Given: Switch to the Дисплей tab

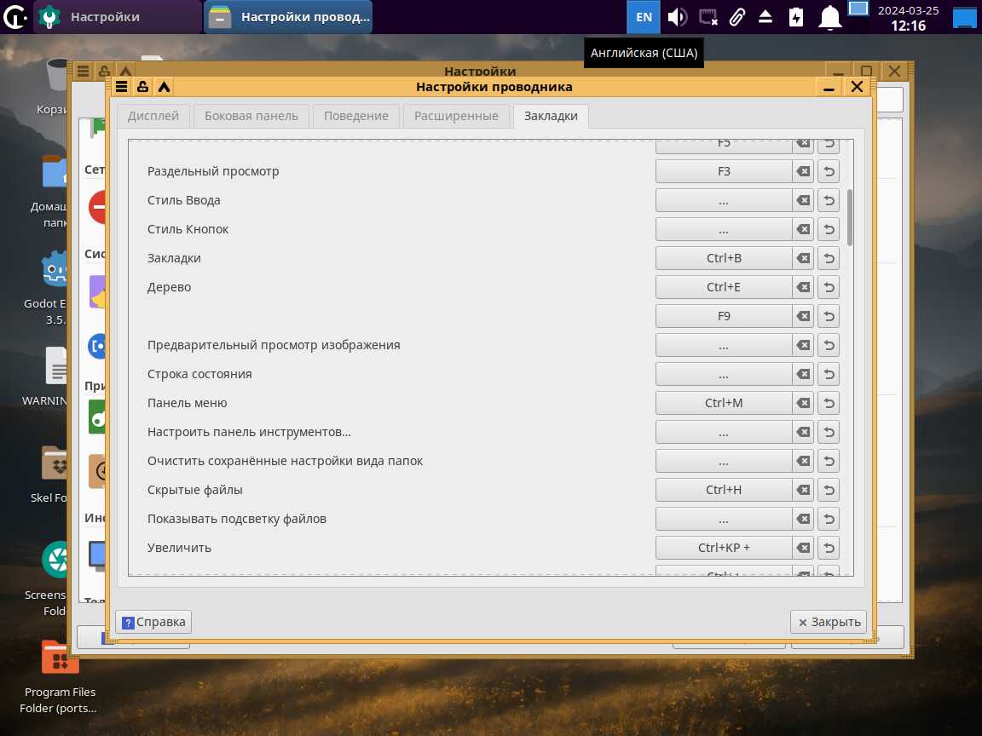Looking at the screenshot, I should (x=153, y=116).
